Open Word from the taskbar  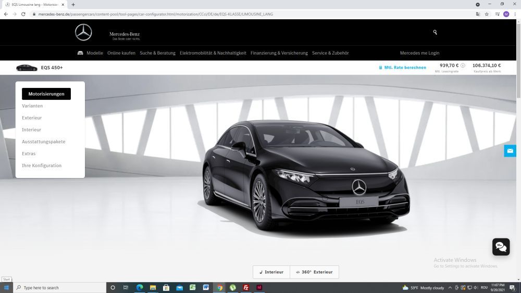[x=206, y=288]
